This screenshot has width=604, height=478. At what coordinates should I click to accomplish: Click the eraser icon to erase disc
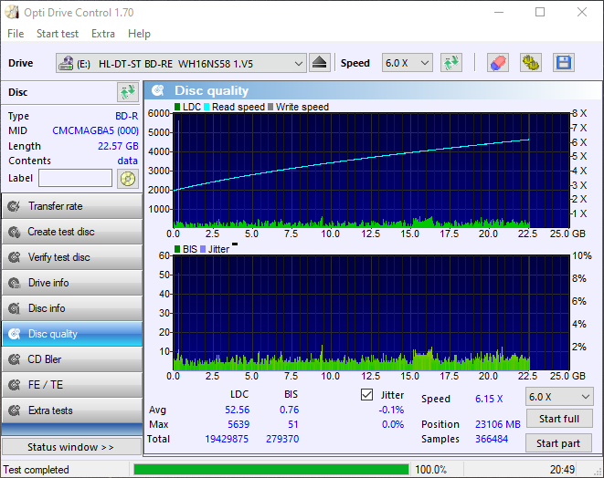point(497,63)
